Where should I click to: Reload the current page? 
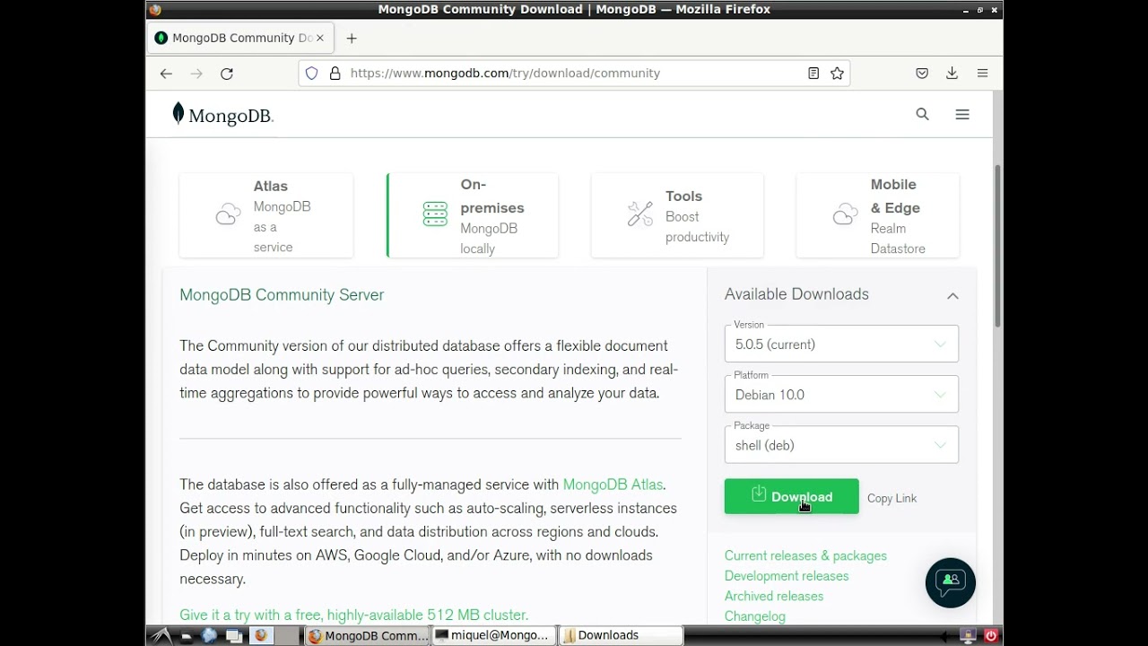227,74
